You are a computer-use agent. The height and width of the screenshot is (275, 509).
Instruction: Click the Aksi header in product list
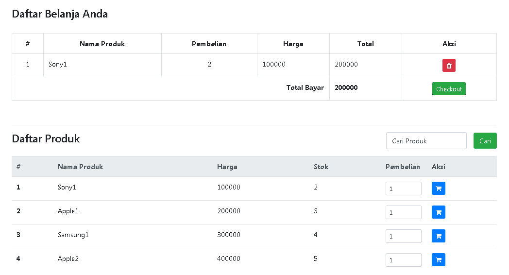point(438,167)
